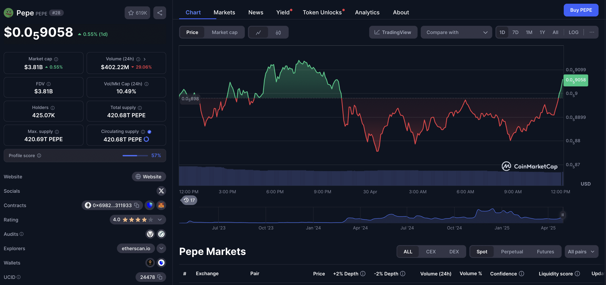Open the X social profile icon
The image size is (606, 285).
point(161,191)
